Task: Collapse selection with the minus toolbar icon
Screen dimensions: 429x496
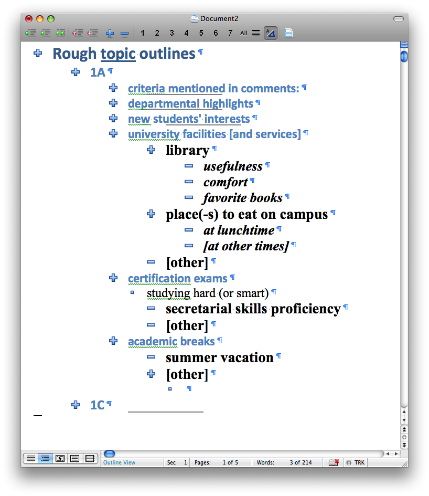Action: [125, 33]
